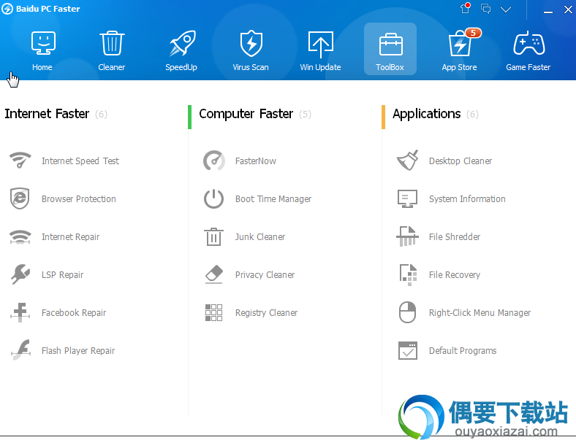Open App Store shopping bag icon
This screenshot has width=576, height=440.
pos(460,43)
